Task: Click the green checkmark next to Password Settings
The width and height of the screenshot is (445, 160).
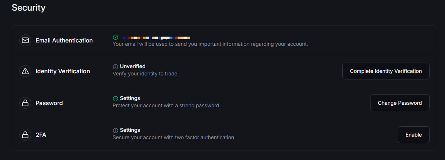Action: pos(116,98)
